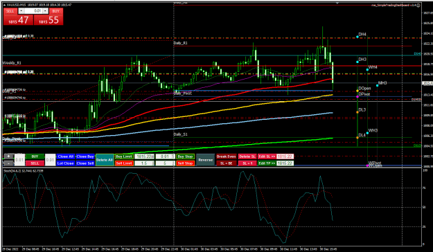This screenshot has width=433, height=252.
Task: Click the red SL price field 1815.22
Action: click(x=285, y=156)
